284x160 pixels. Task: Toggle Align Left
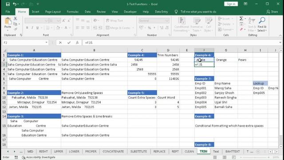click(78, 28)
